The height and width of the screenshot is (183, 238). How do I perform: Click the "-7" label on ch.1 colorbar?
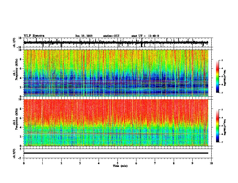[221, 93]
